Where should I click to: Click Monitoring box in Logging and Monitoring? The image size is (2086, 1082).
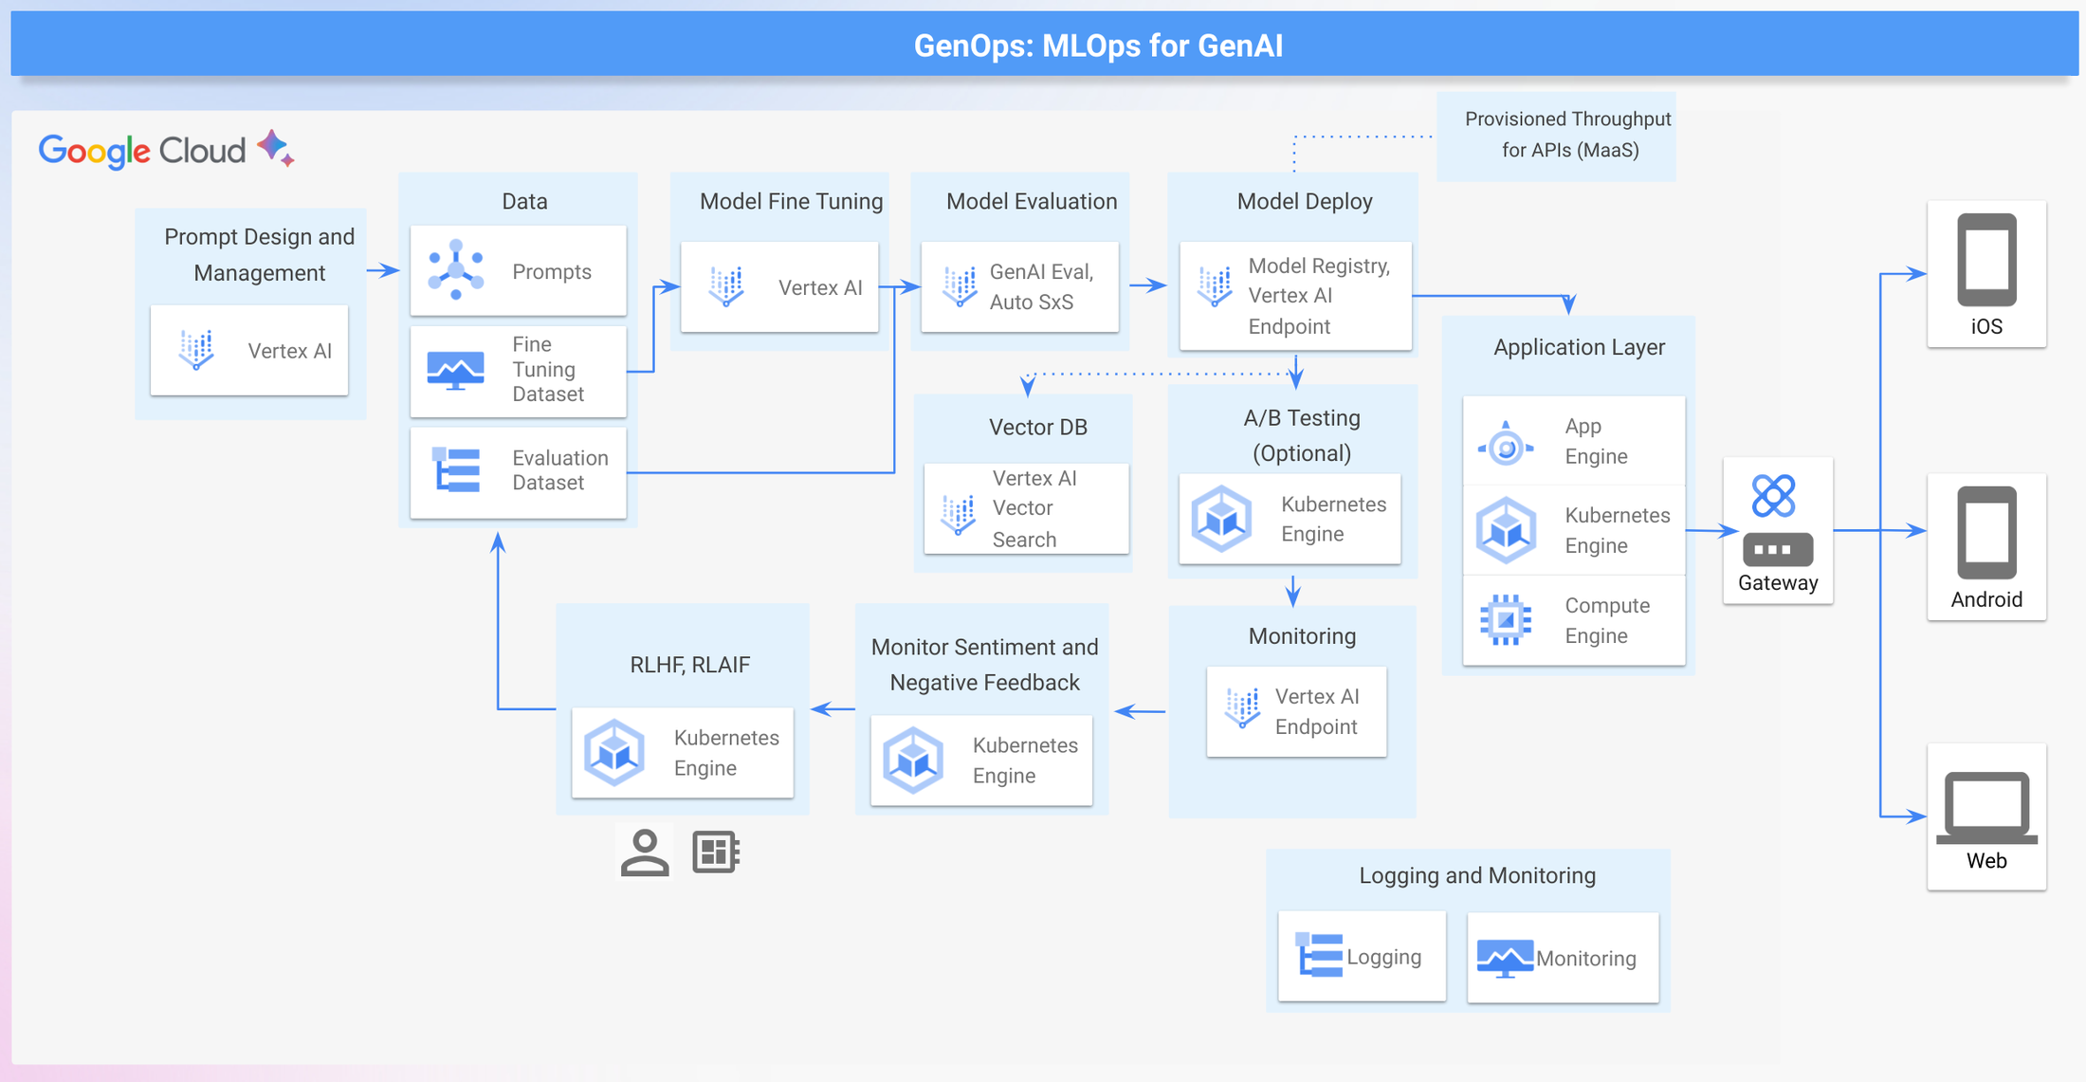click(1562, 958)
